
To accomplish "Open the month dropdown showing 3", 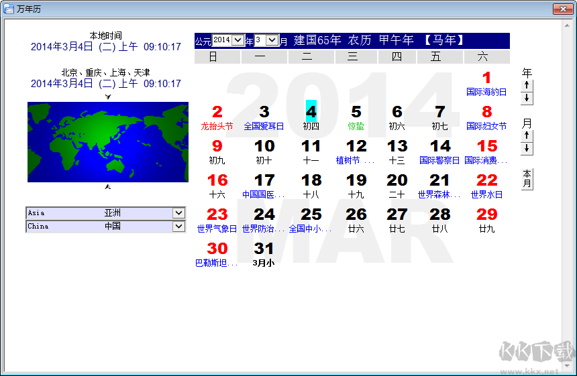I will click(272, 40).
